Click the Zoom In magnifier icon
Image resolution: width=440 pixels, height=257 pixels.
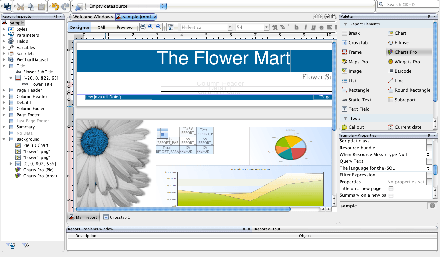pos(151,27)
